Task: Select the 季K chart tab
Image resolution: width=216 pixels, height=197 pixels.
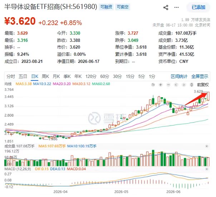Action: coord(67,76)
